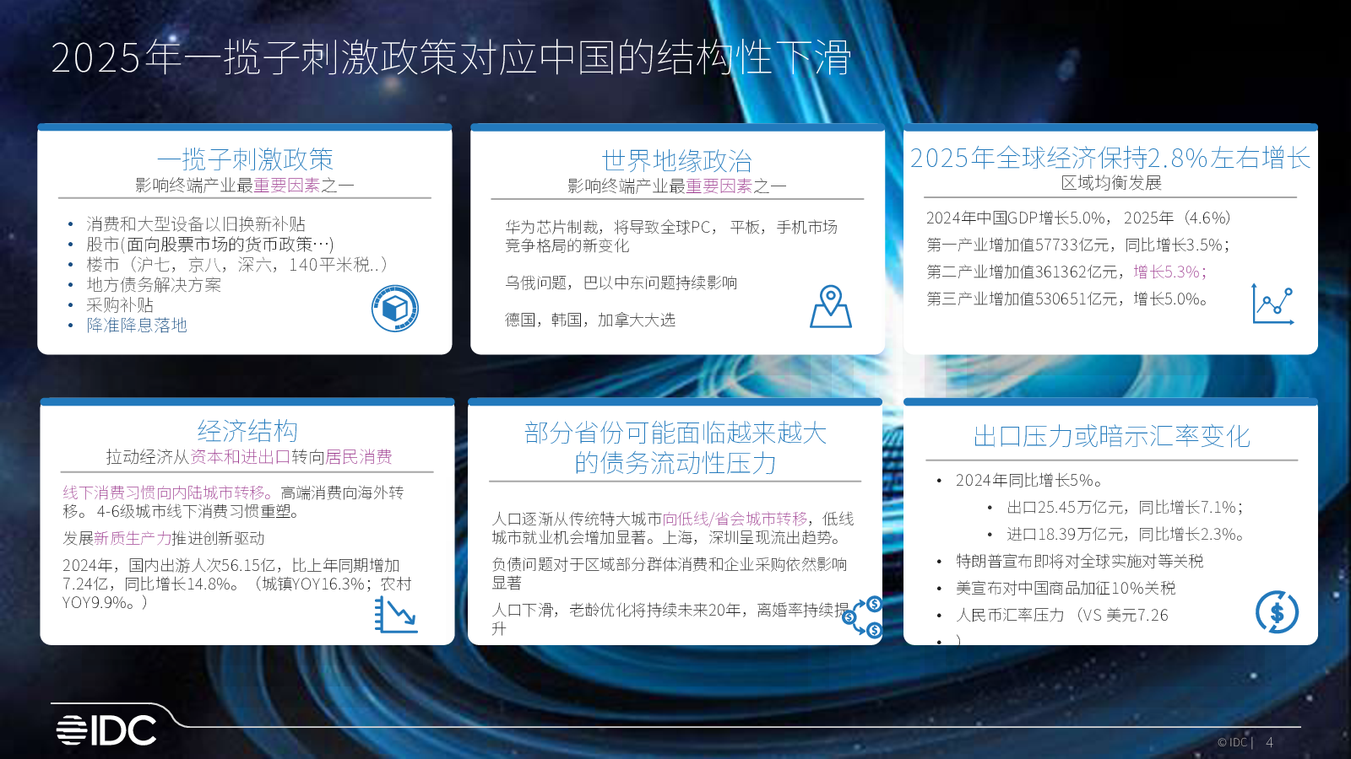This screenshot has height=759, width=1351.
Task: Select the heading 一揽子刺激政策
Action: pos(245,159)
